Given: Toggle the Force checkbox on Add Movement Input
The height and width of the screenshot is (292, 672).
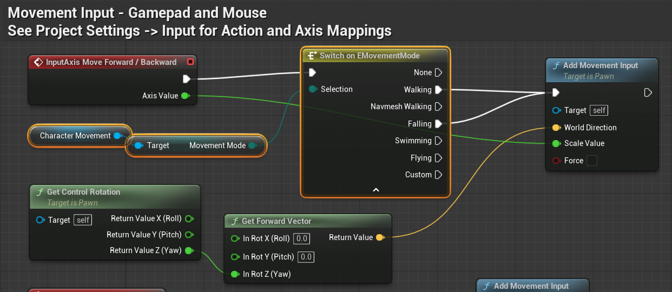Looking at the screenshot, I should click(x=592, y=161).
